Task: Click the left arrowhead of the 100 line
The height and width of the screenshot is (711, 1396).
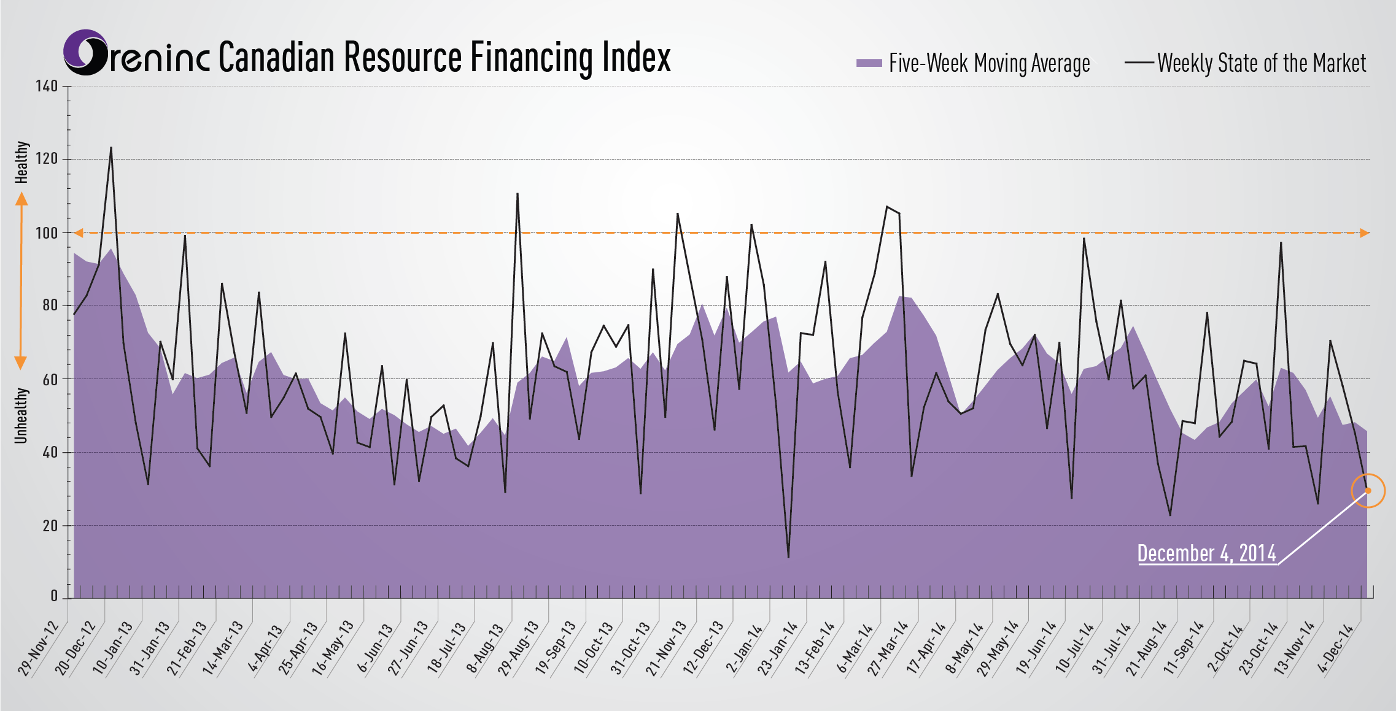Action: [78, 233]
